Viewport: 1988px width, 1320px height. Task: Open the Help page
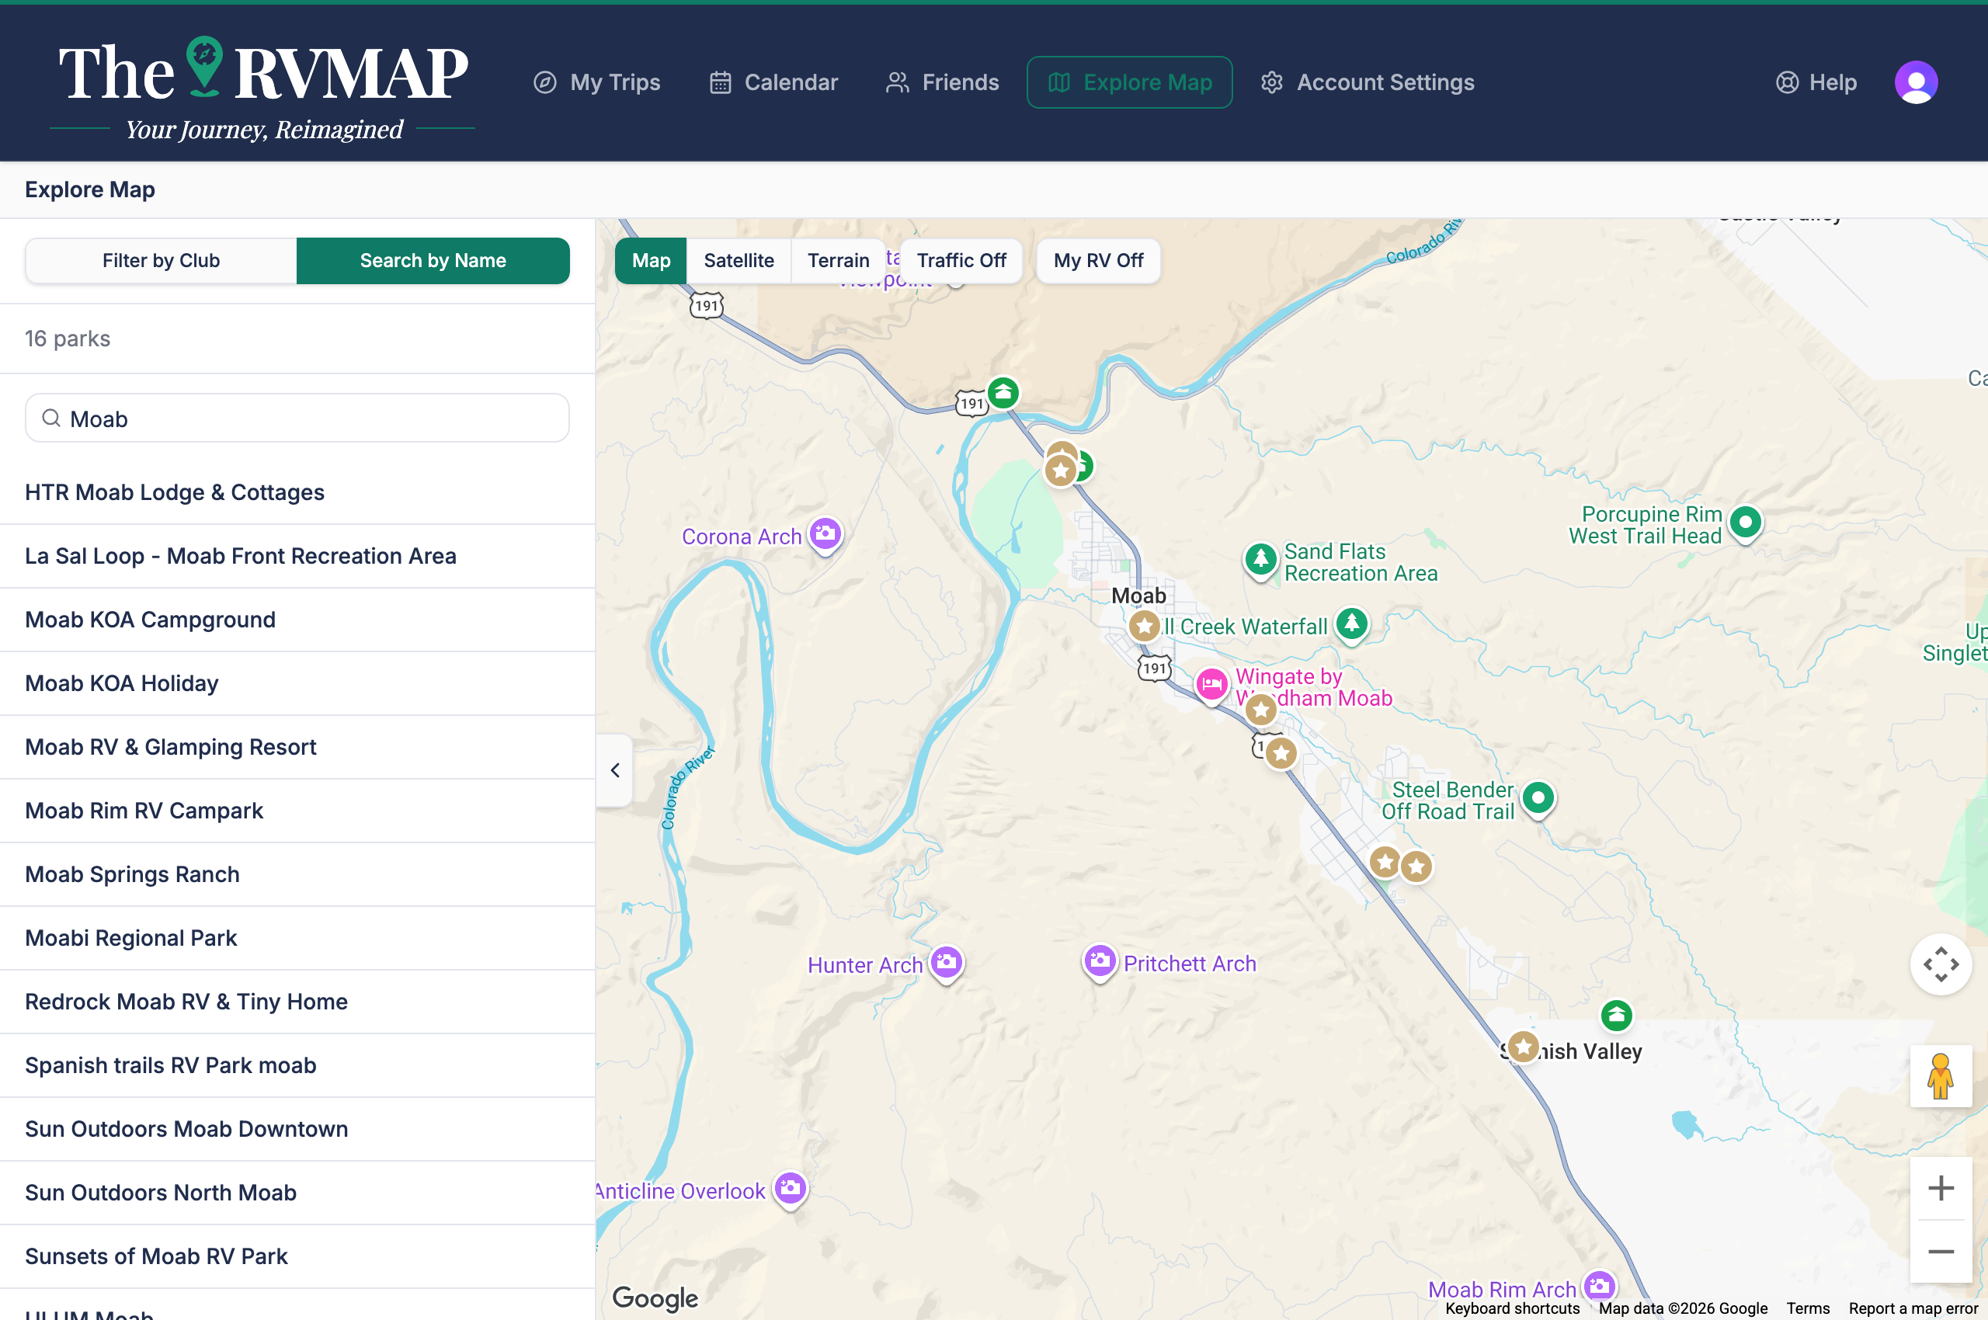coord(1816,82)
